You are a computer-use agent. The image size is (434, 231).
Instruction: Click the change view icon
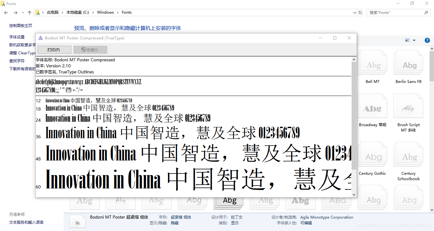pos(407,40)
